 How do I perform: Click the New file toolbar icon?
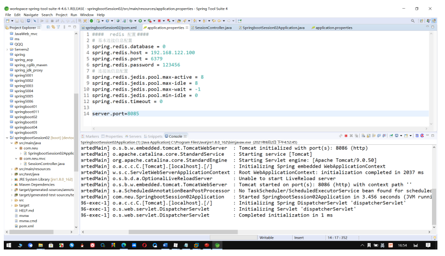point(8,21)
